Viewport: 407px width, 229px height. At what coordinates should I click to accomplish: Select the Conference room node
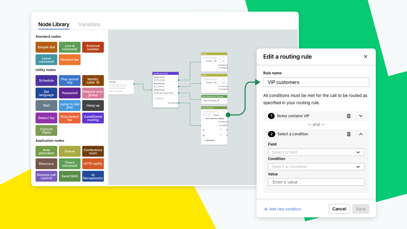93,151
